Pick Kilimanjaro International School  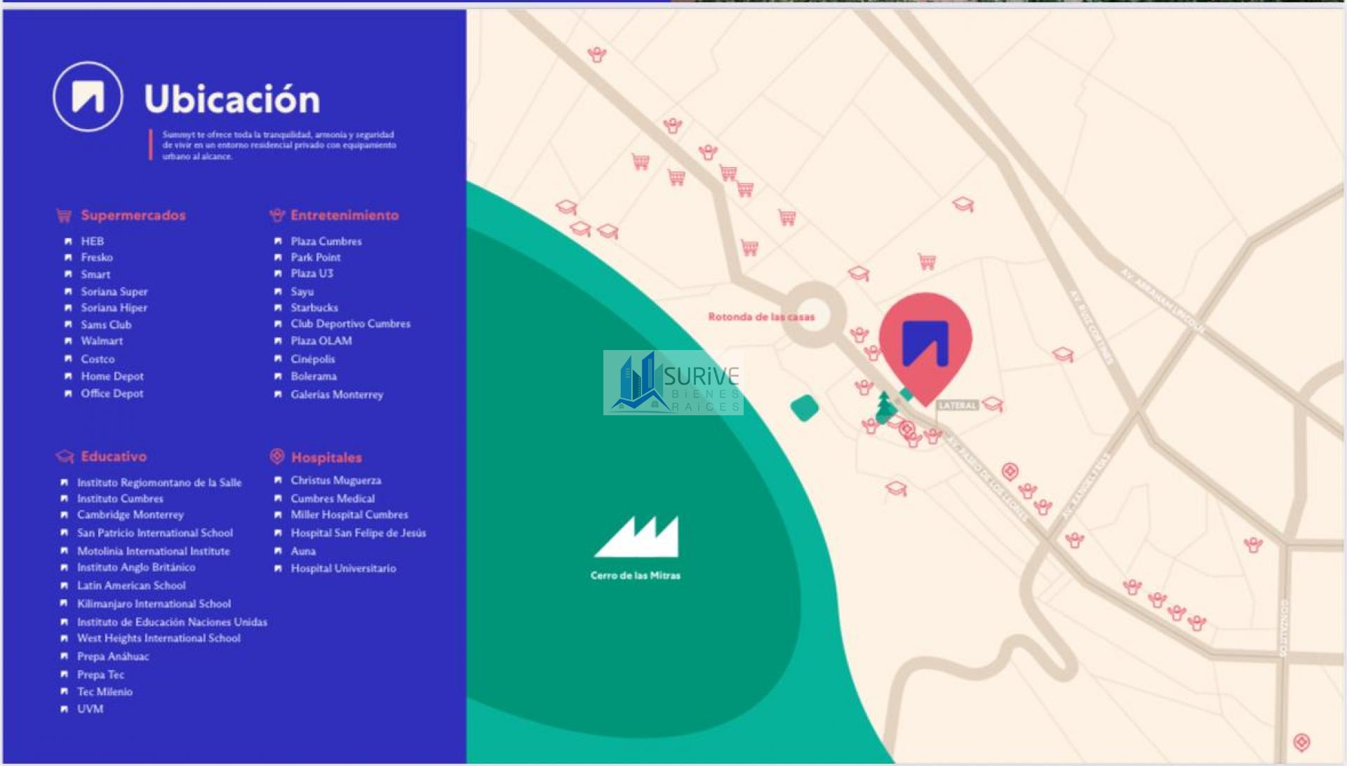(154, 604)
